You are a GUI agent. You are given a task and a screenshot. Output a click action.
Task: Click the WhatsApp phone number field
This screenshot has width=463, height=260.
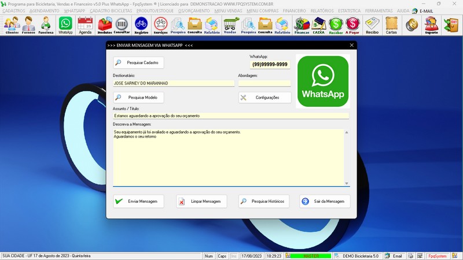(270, 64)
